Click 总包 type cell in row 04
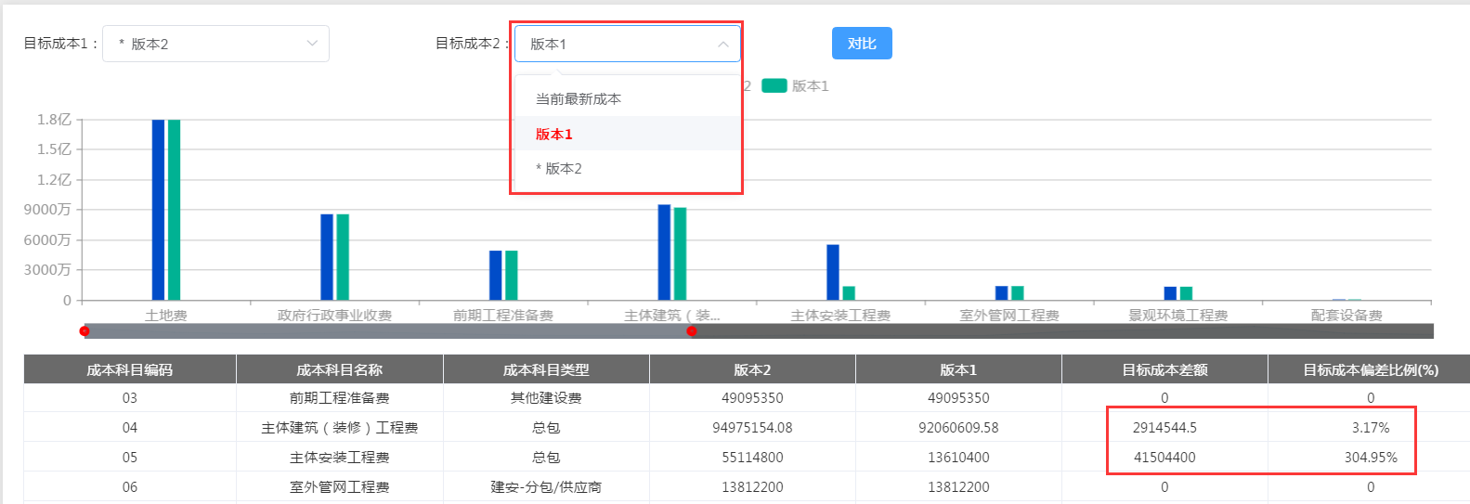The image size is (1470, 504). click(546, 427)
